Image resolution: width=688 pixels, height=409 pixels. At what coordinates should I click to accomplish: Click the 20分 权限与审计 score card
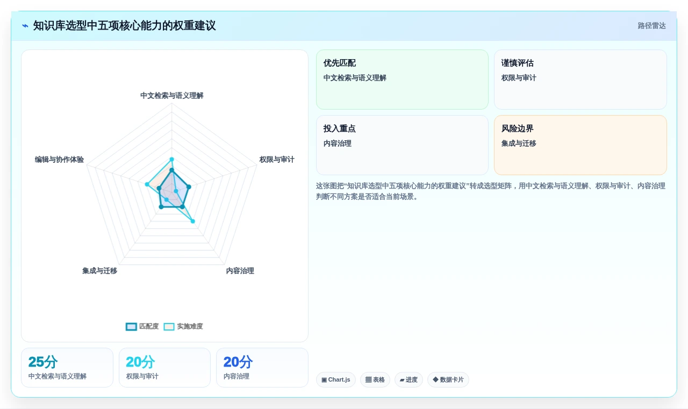[164, 368]
